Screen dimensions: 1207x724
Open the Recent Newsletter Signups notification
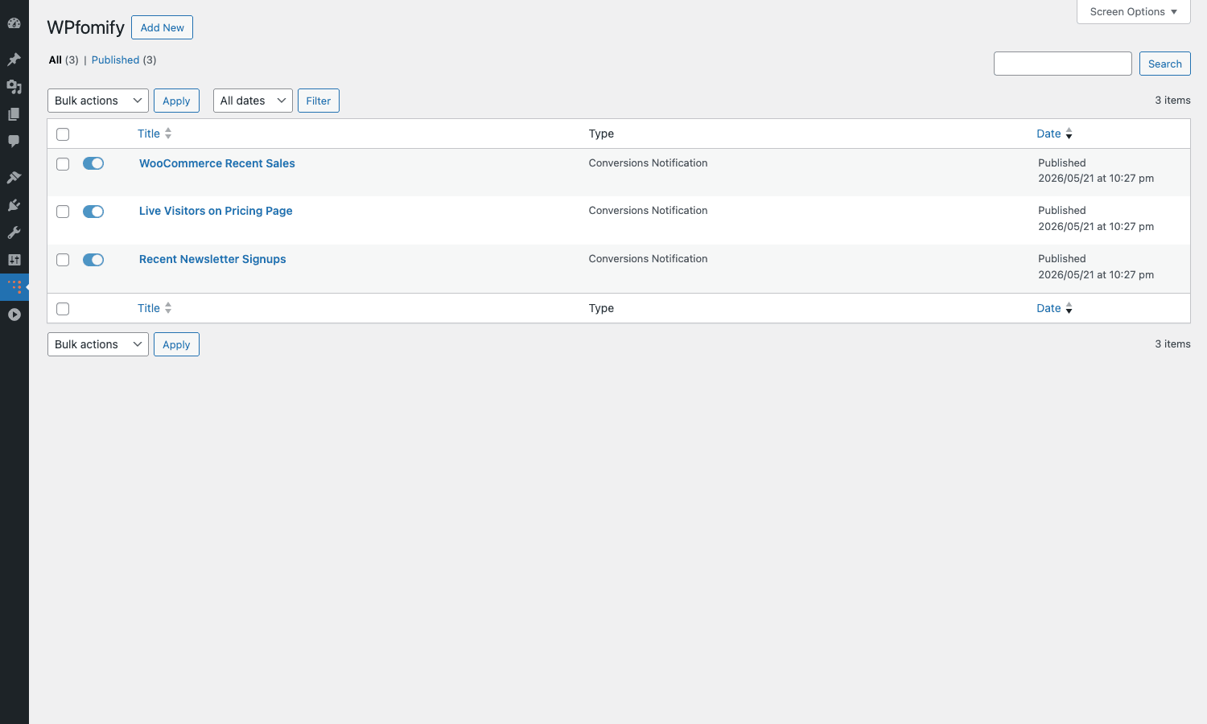[212, 259]
